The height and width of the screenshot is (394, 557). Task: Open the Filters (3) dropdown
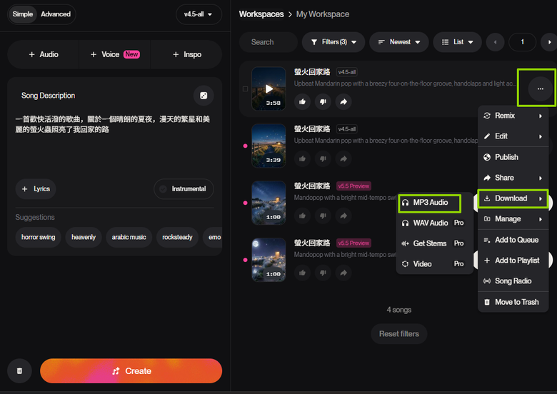pyautogui.click(x=333, y=42)
